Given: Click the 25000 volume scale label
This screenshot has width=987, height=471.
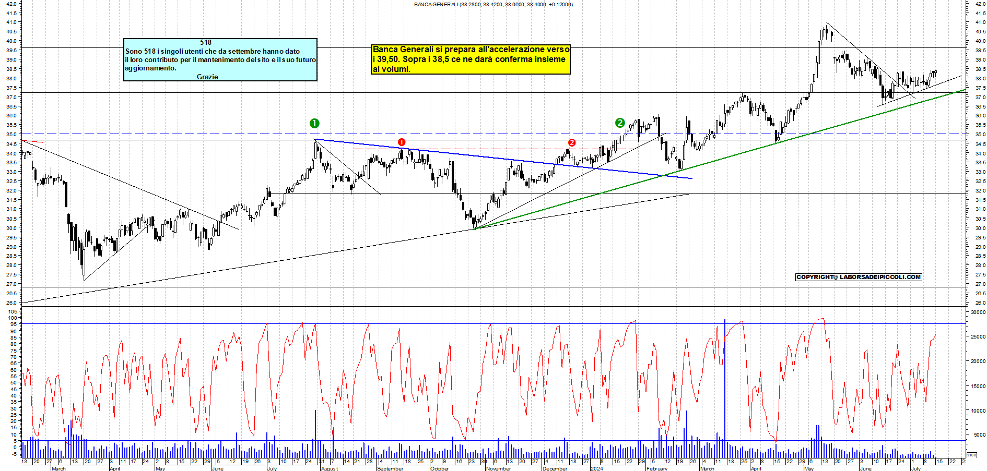Looking at the screenshot, I should click(x=978, y=337).
